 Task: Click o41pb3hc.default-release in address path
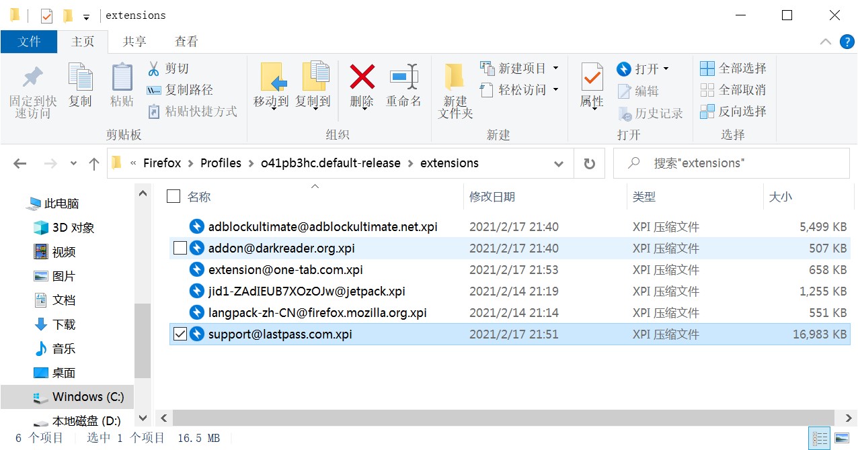pos(331,163)
